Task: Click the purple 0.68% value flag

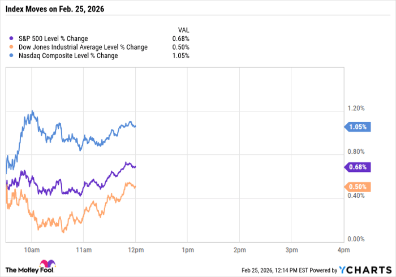Action: click(358, 167)
